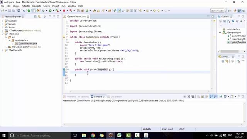Toggle Show Console When Standard Out Changes
The width and height of the screenshot is (247, 139).
tap(211, 97)
